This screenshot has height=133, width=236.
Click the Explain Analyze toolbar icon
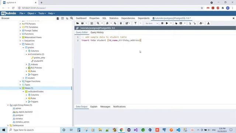point(181,23)
